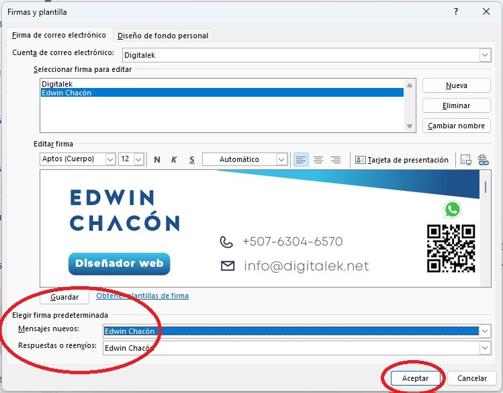Click the QR code in signature

tap(451, 249)
